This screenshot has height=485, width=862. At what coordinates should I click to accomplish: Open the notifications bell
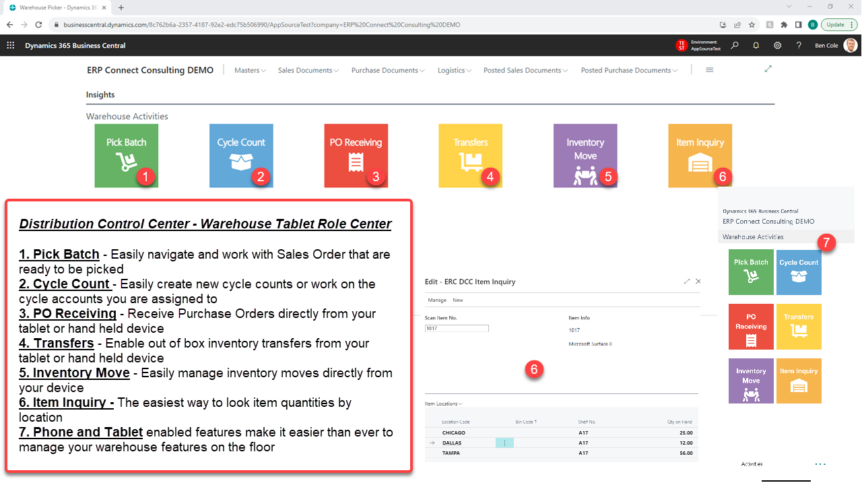(756, 45)
